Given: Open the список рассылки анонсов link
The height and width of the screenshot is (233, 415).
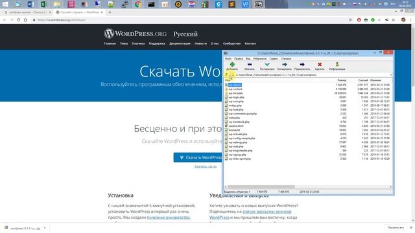Looking at the screenshot, I should pos(267,212).
